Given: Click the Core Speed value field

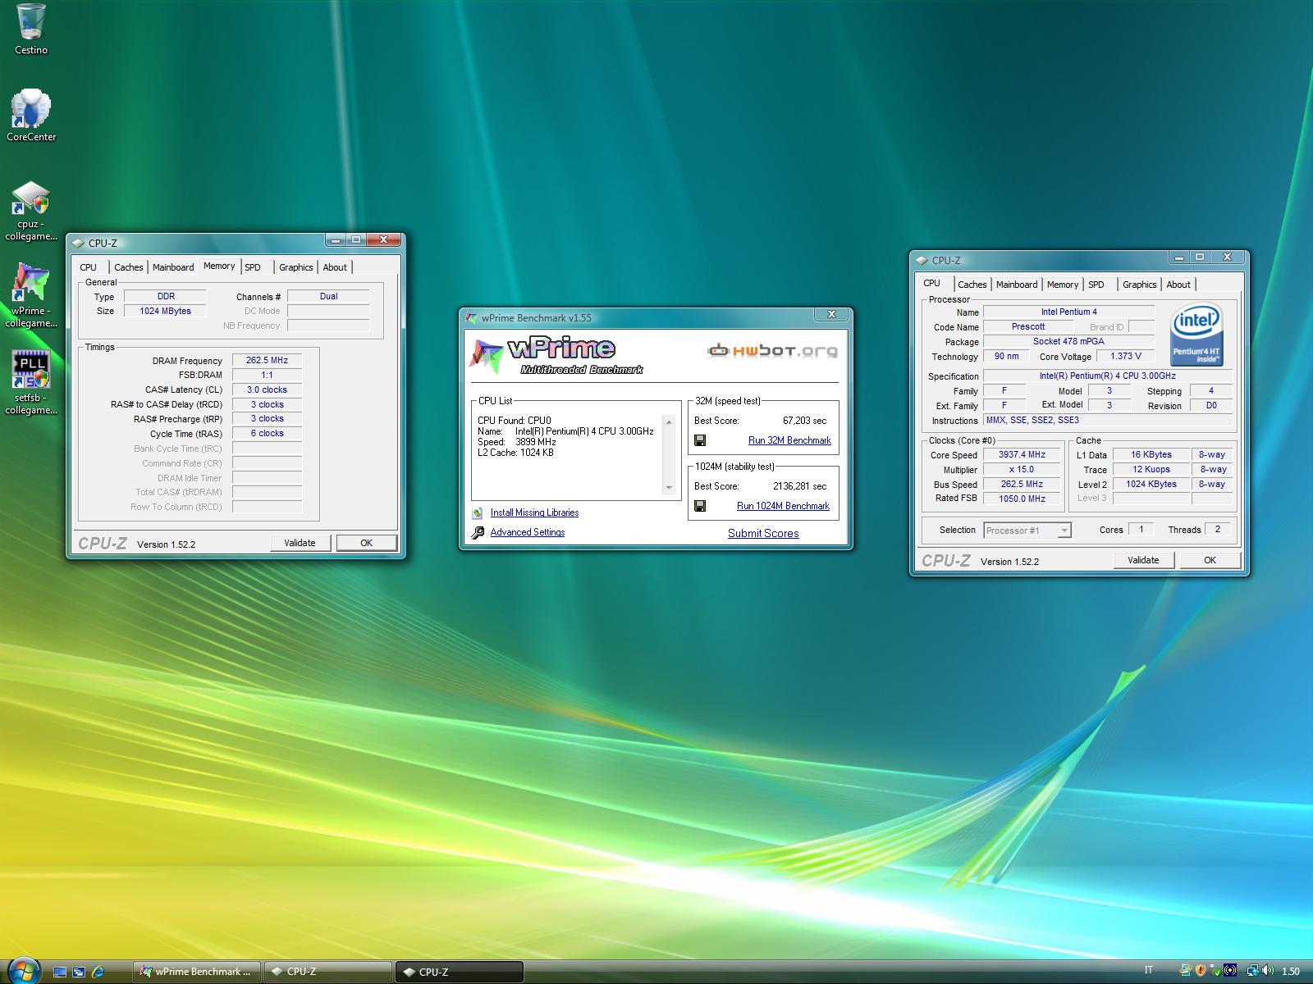Looking at the screenshot, I should coord(1022,454).
